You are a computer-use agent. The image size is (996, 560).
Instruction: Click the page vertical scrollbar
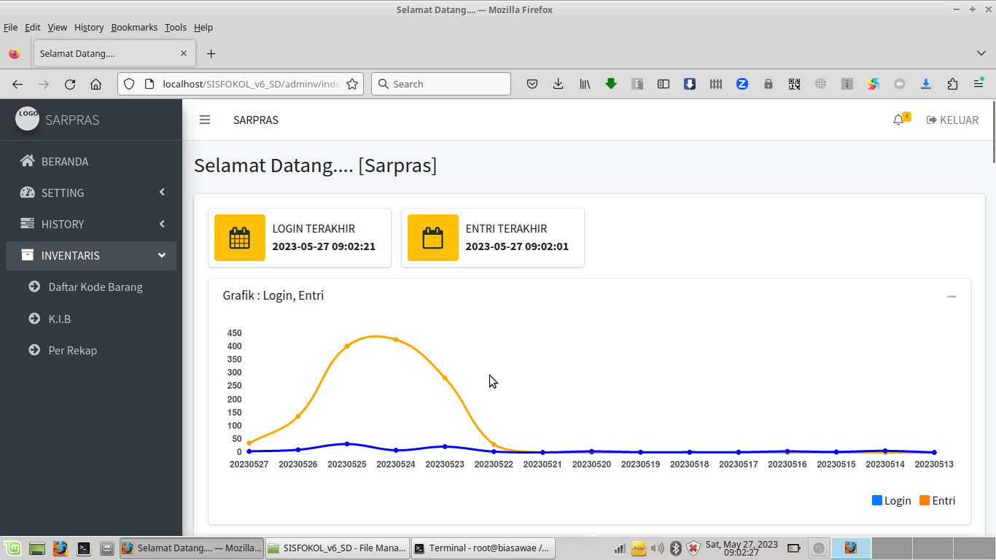pyautogui.click(x=993, y=131)
